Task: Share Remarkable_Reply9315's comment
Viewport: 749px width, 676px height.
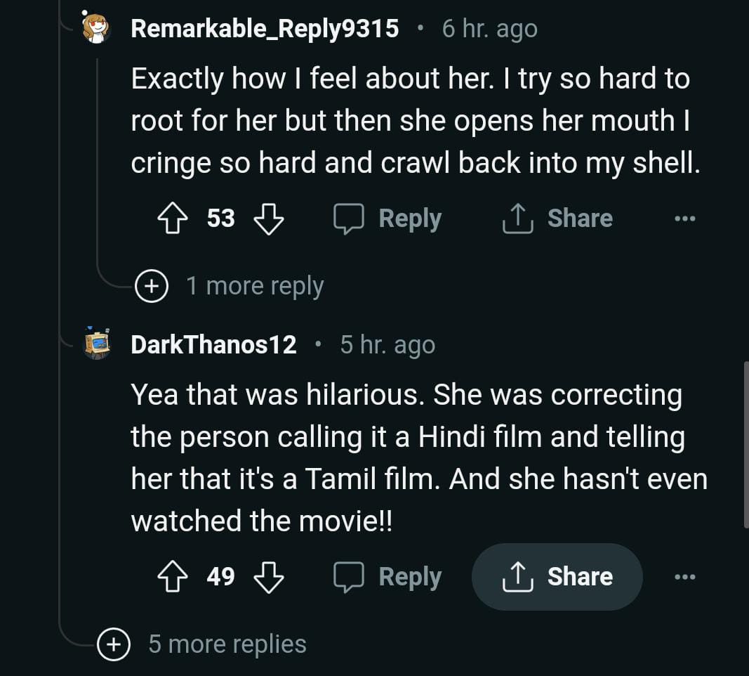Action: click(557, 219)
